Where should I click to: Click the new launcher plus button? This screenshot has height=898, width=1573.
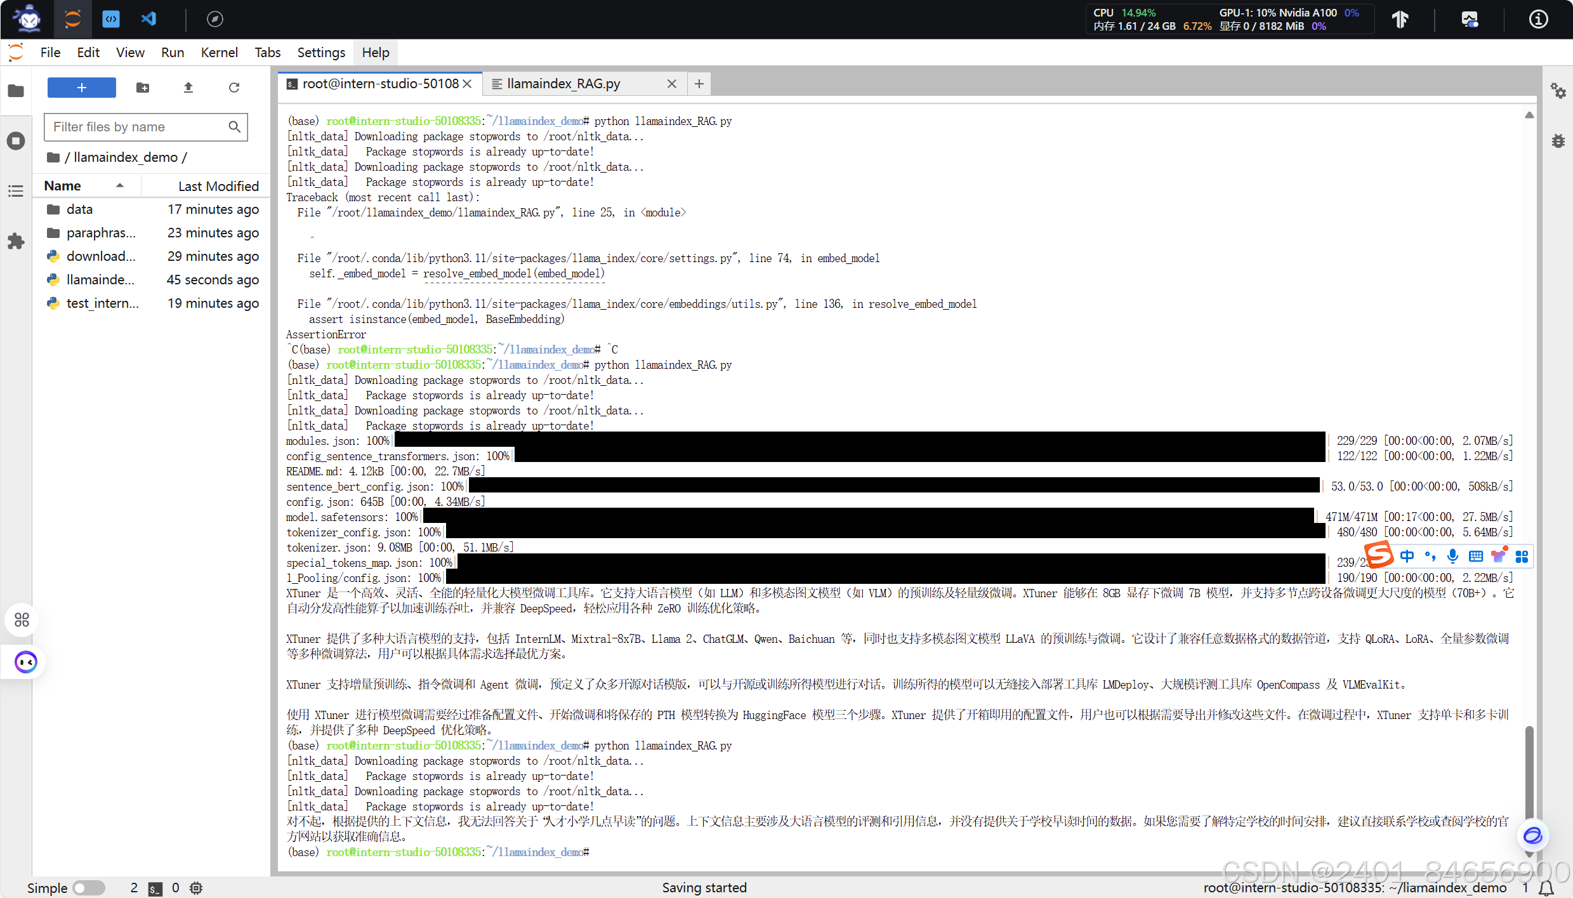point(81,88)
